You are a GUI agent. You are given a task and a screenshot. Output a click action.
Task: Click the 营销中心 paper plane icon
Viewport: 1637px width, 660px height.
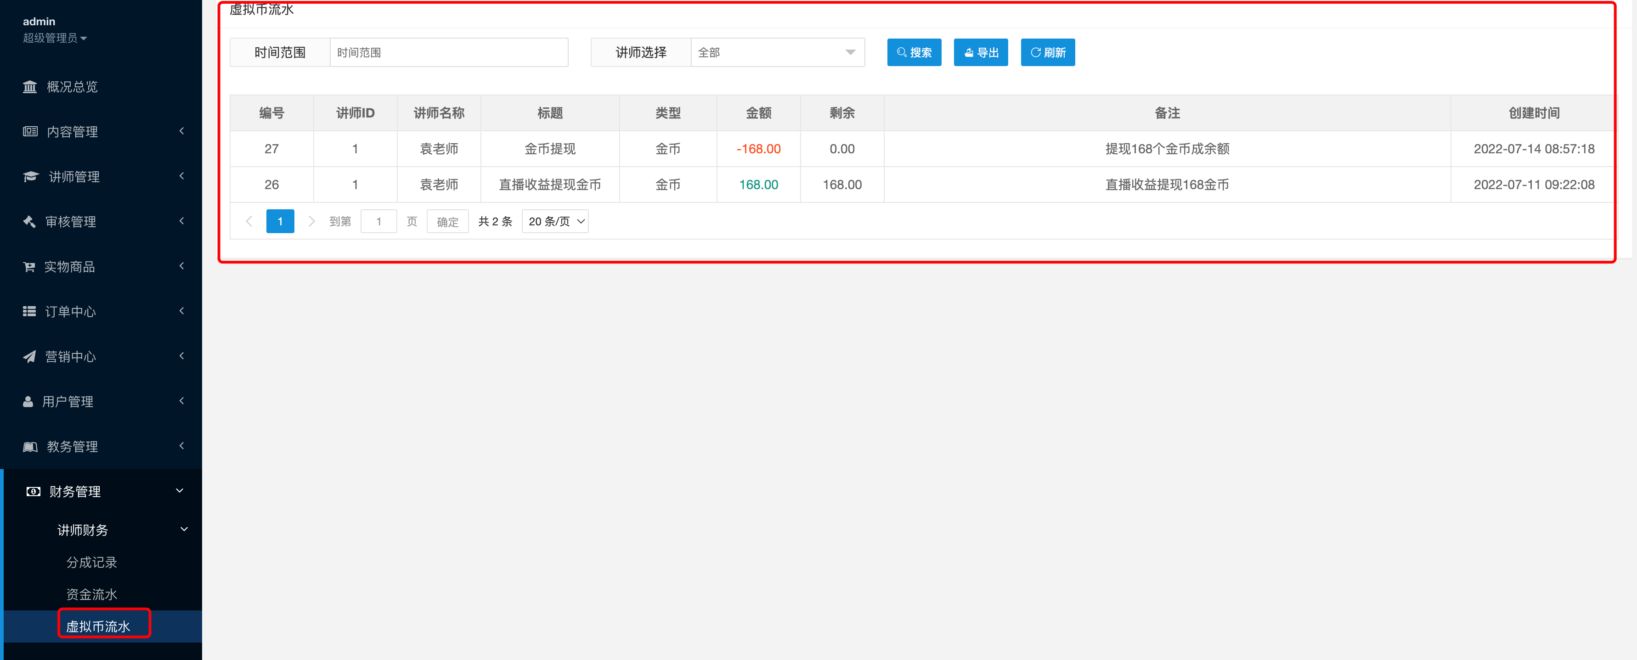click(29, 356)
